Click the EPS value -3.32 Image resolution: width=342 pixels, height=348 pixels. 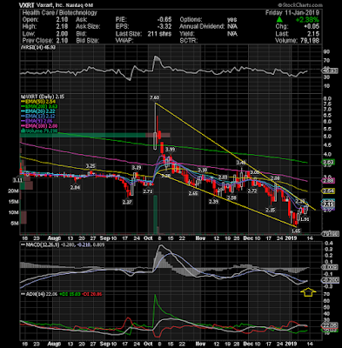164,27
